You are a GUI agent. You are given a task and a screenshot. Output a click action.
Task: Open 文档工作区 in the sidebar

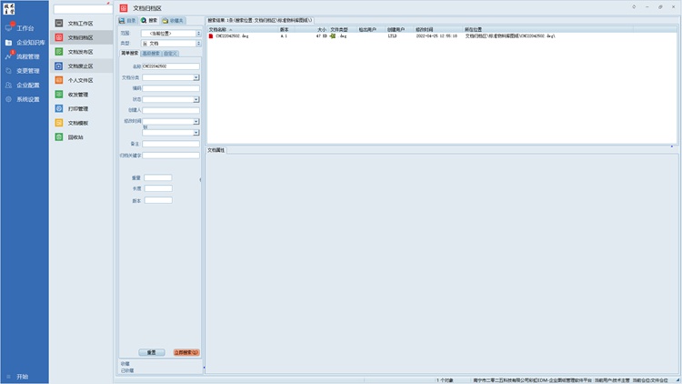click(x=80, y=23)
